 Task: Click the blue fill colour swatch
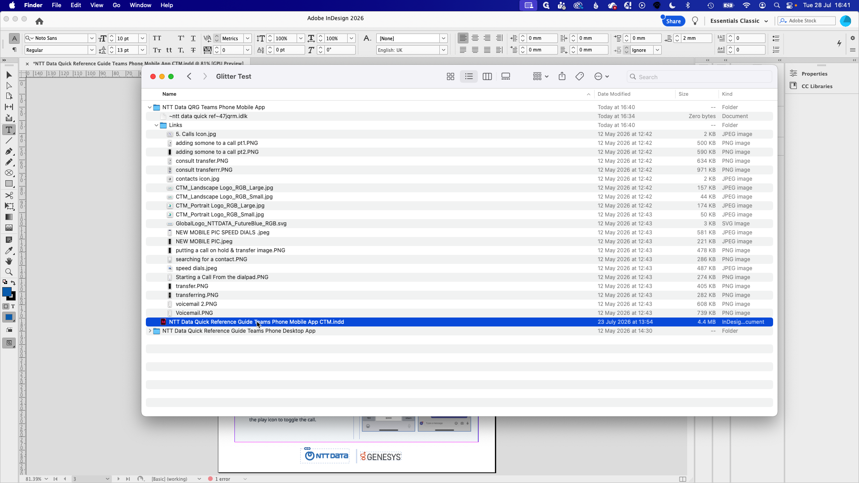pos(7,292)
